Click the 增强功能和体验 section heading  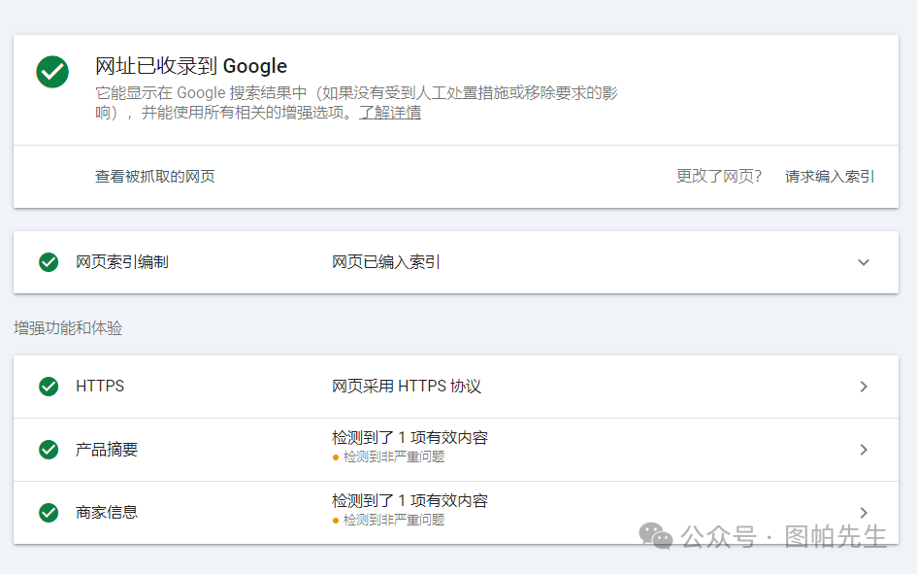pos(68,328)
